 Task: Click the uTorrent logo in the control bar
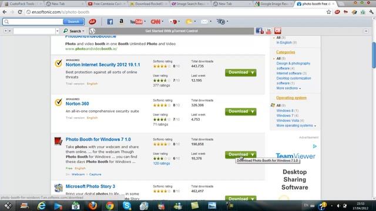pyautogui.click(x=92, y=31)
